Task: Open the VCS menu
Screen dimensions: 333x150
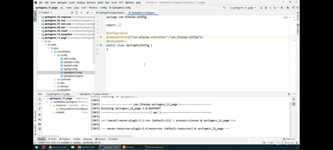Action: pos(121,2)
